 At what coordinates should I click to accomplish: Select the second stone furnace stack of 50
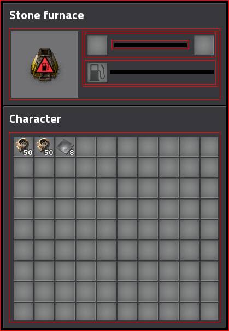click(44, 147)
